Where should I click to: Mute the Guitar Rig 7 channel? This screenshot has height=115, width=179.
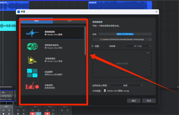point(3,110)
